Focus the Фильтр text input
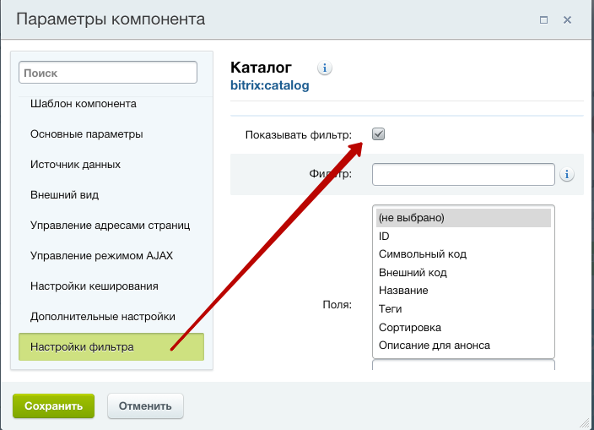Viewport: 594px width, 430px height. click(x=462, y=174)
